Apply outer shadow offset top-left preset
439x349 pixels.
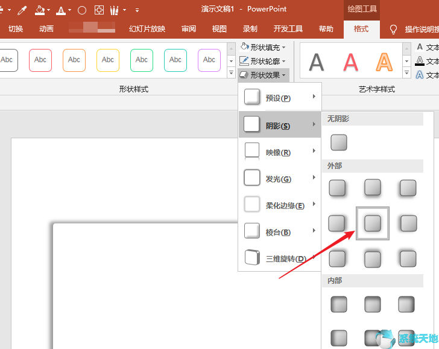pos(408,258)
